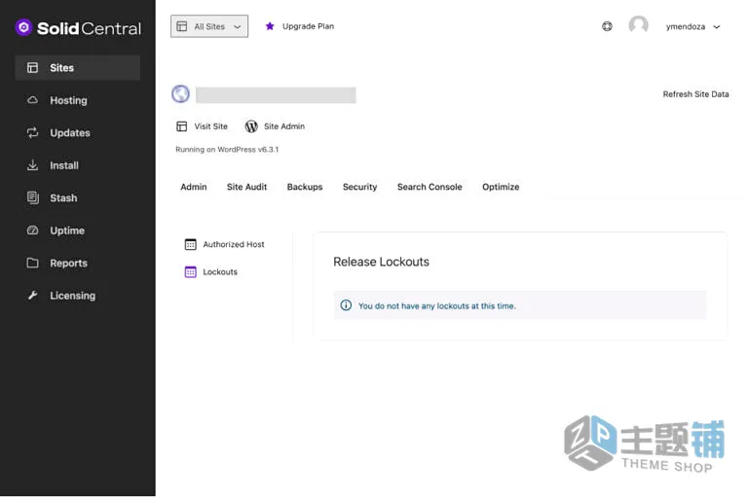The image size is (748, 497).
Task: Select Lockouts in the side menu
Action: coord(220,272)
